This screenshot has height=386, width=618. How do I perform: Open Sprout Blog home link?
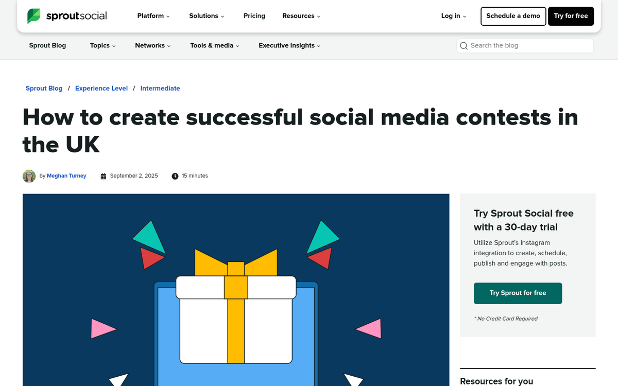click(47, 46)
